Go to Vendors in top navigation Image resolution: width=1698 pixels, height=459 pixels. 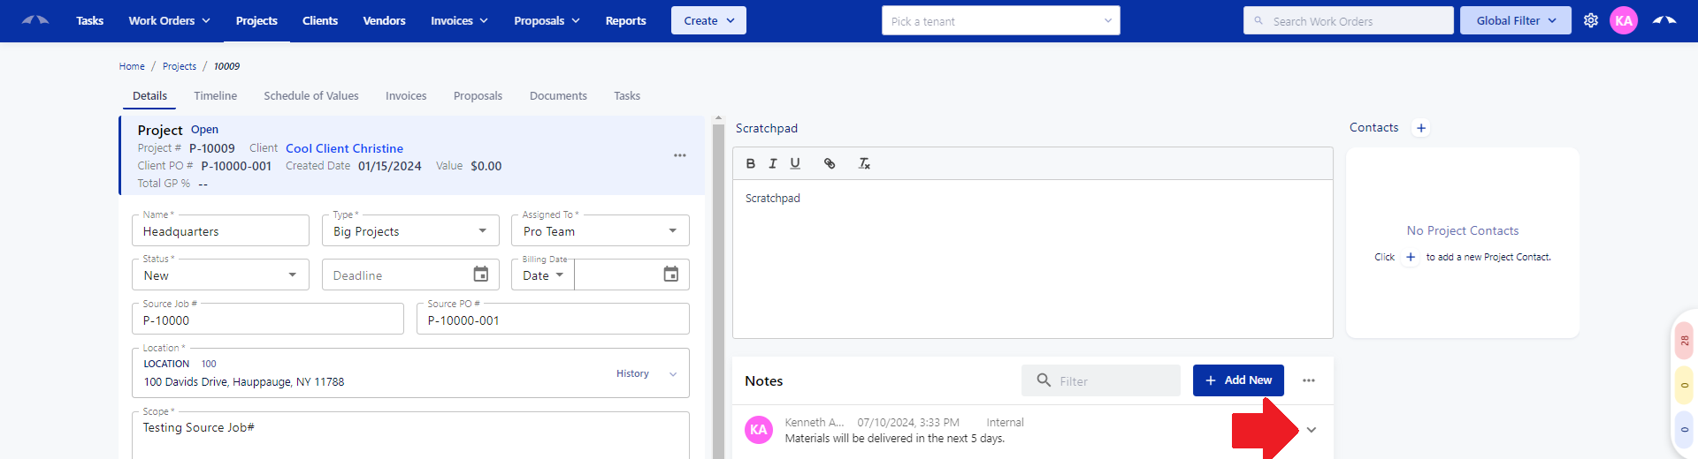pos(384,20)
